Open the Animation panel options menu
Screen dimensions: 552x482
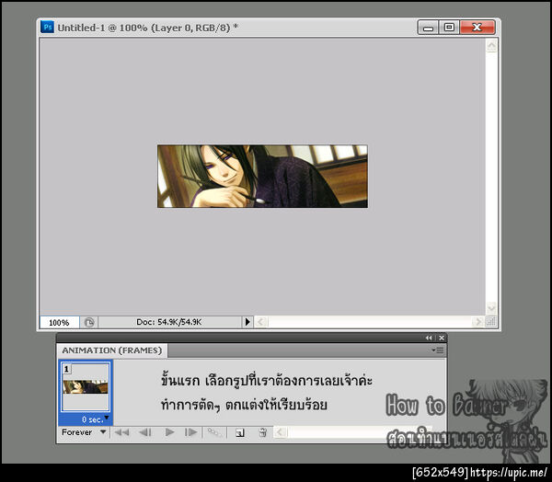pyautogui.click(x=438, y=350)
